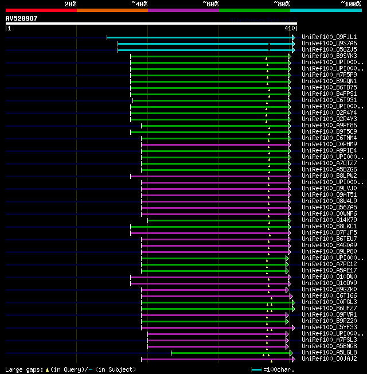Screen dimensions: 367x374
Task: Select the UniRef100_A9PIE4 label
Action: 329,150
